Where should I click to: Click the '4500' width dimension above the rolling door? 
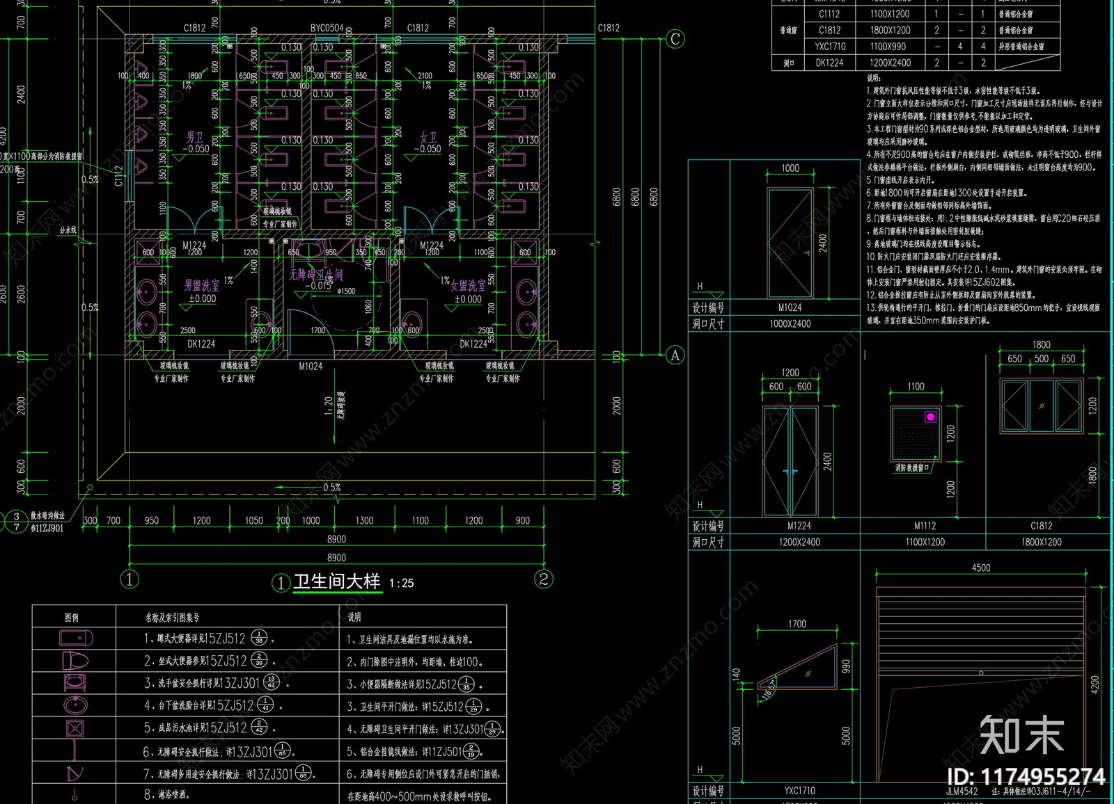[x=981, y=568]
